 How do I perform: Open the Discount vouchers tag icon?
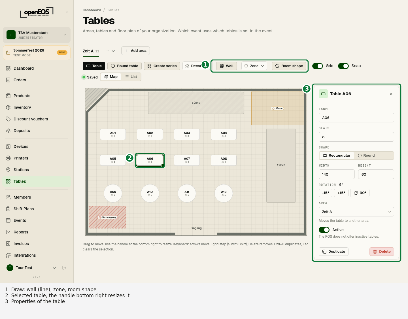click(8, 119)
